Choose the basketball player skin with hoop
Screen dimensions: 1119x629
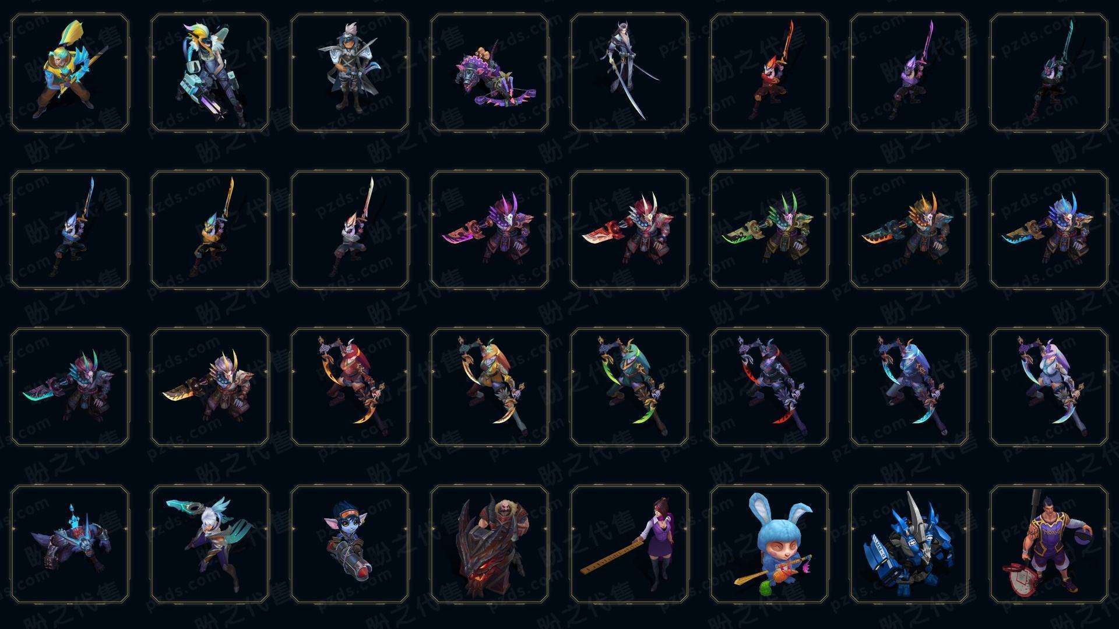(x=1048, y=544)
